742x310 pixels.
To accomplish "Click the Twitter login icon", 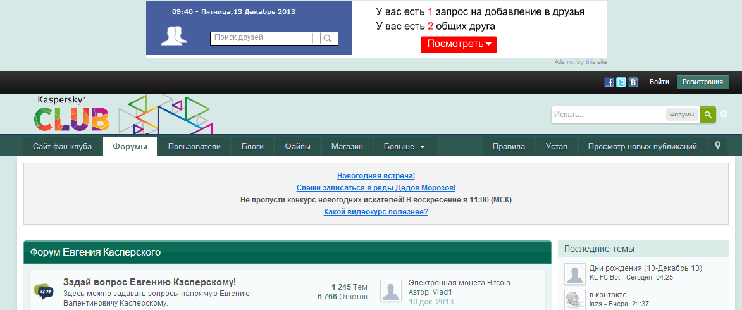I will [x=621, y=82].
